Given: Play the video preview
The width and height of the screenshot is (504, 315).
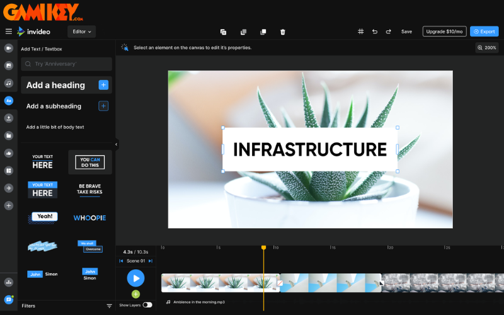Looking at the screenshot, I should pos(135,278).
